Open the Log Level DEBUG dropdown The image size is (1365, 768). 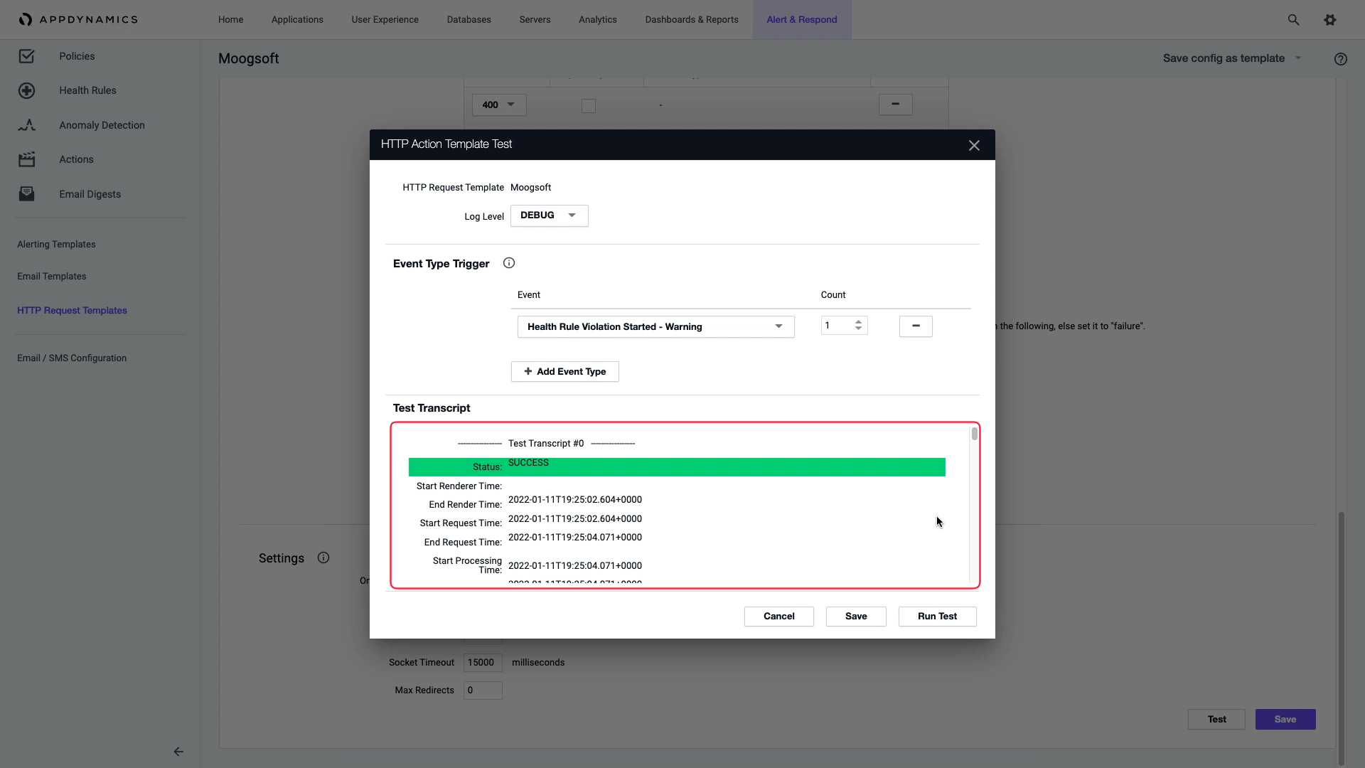click(550, 215)
